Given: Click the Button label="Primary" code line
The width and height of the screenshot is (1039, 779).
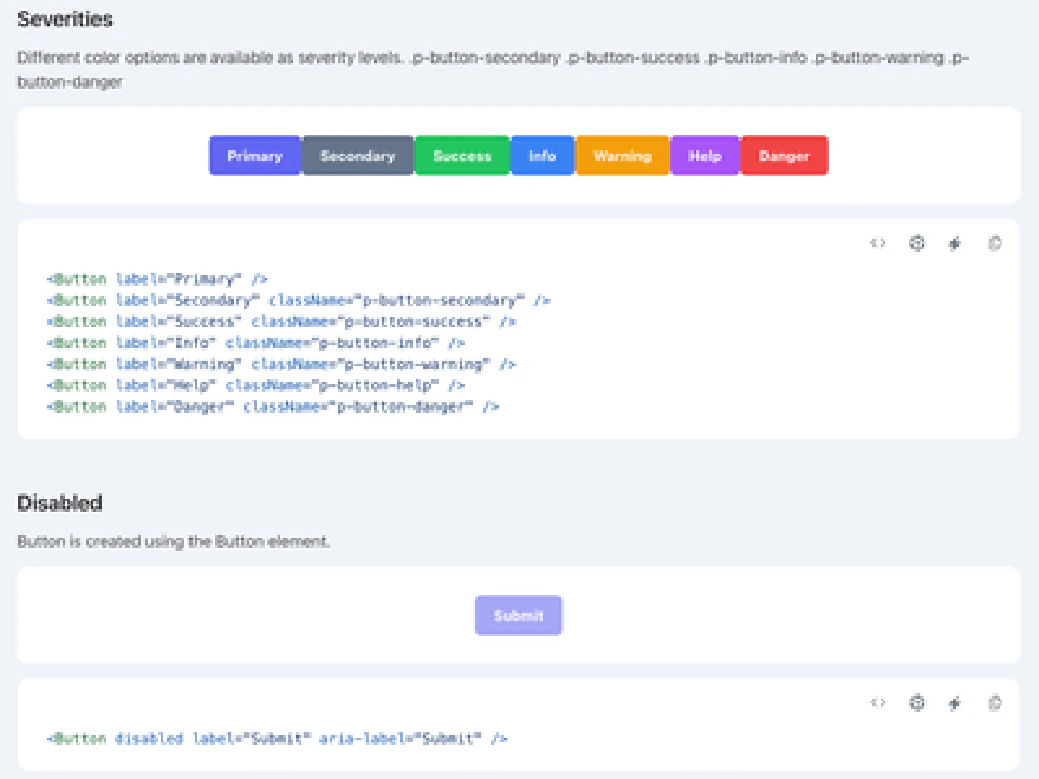Looking at the screenshot, I should point(157,279).
